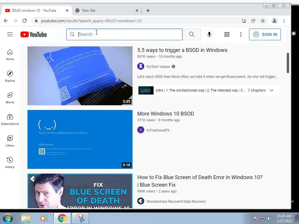Open Windows Media Player from taskbar
The width and height of the screenshot is (299, 224).
[x=44, y=218]
